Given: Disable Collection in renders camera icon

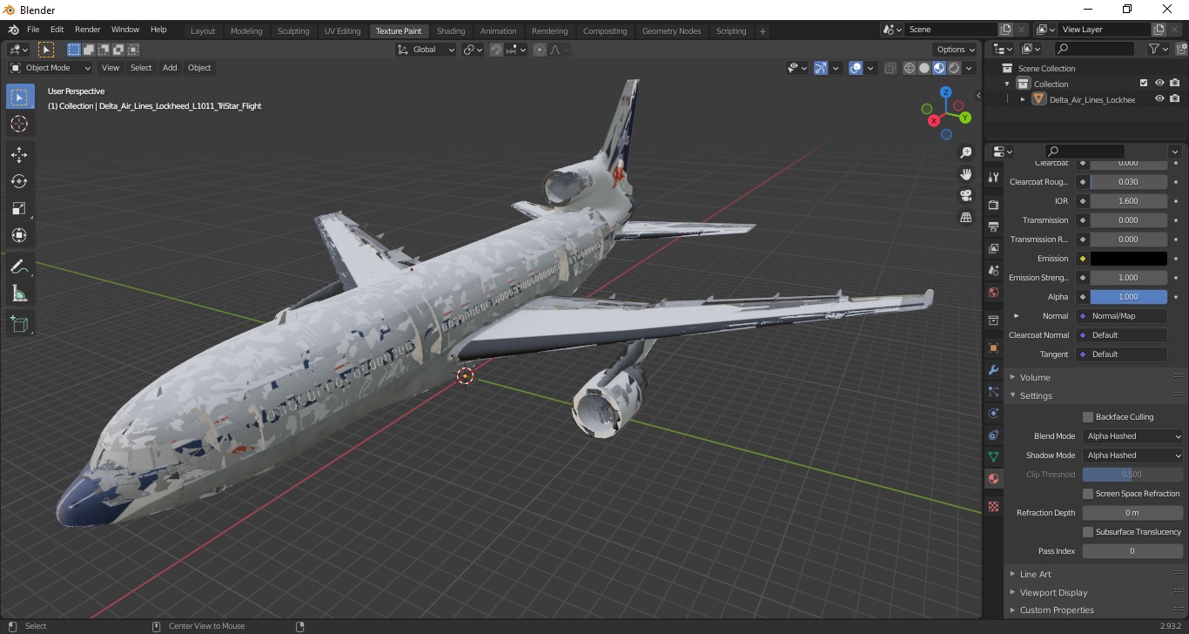Looking at the screenshot, I should [1175, 84].
